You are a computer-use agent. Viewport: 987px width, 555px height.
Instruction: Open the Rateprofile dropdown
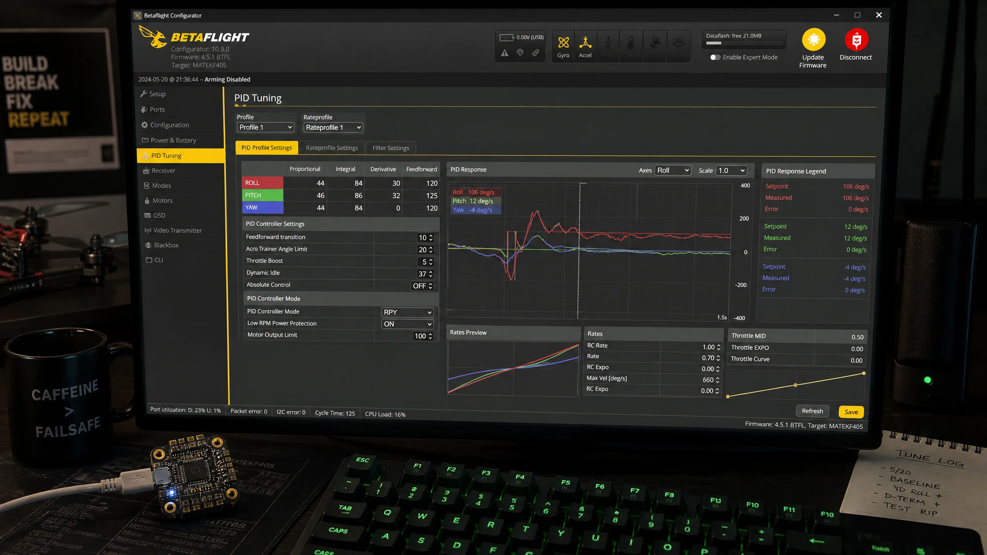333,128
